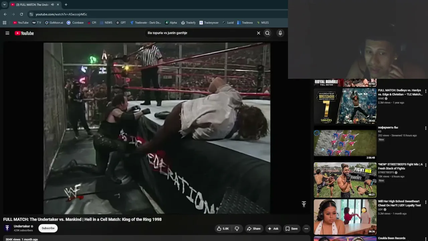View site information for youtube.com
This screenshot has width=428, height=241.
coord(31,14)
